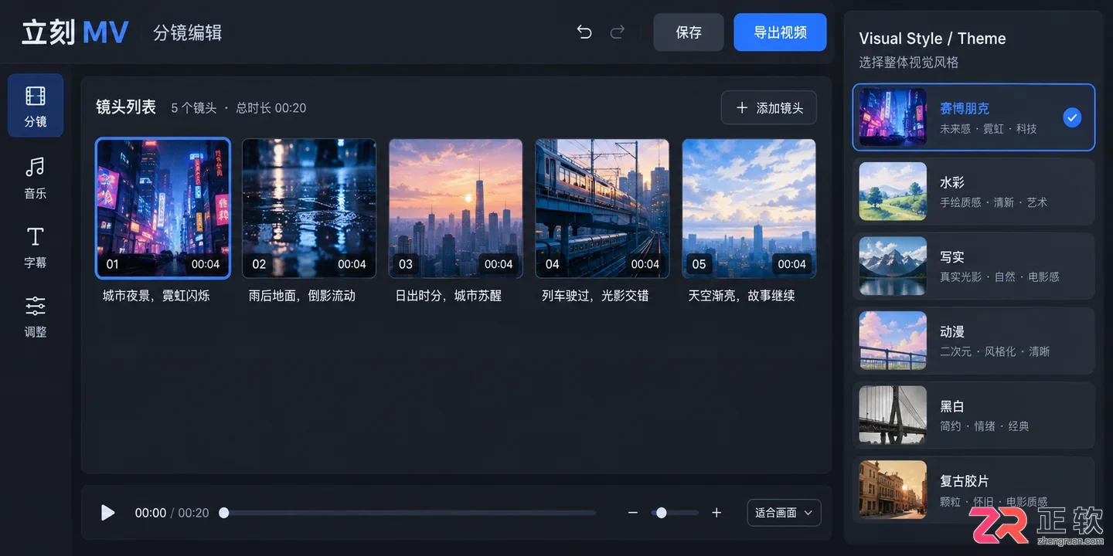The width and height of the screenshot is (1113, 556).
Task: Click the 保存 save button
Action: click(689, 32)
